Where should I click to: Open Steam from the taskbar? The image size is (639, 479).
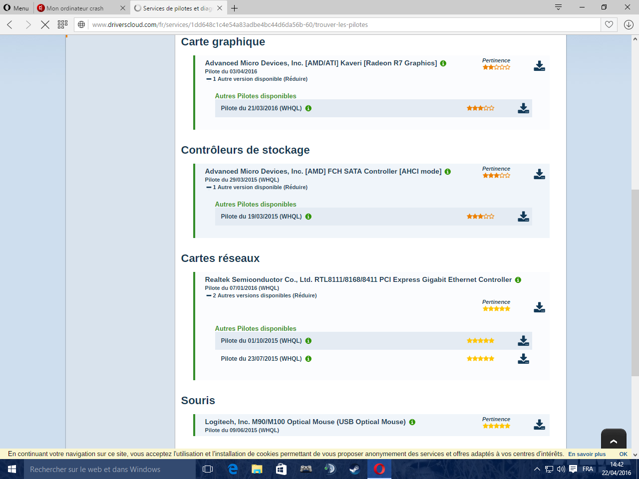[x=354, y=469]
